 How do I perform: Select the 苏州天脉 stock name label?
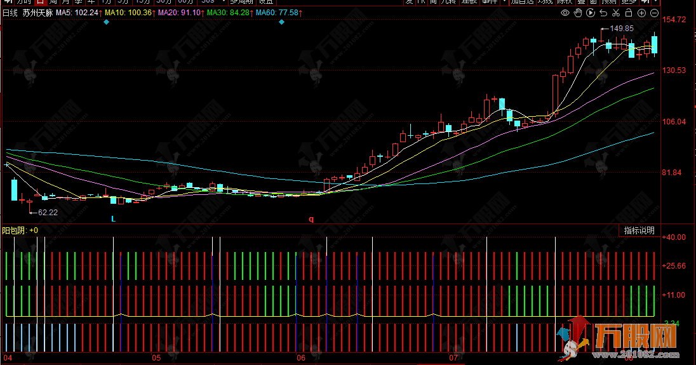[x=37, y=13]
